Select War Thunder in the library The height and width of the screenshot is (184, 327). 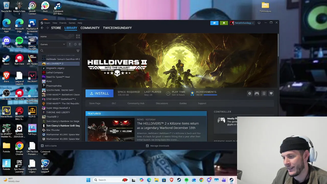coord(53,130)
